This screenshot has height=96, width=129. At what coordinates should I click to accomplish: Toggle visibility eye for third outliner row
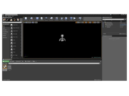click(103, 25)
